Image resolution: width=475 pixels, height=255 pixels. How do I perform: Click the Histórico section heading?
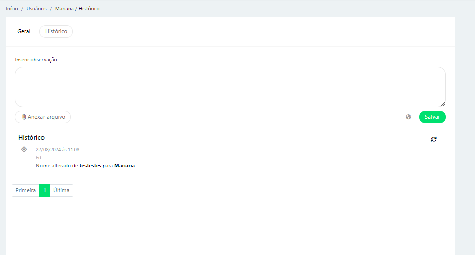(x=31, y=137)
